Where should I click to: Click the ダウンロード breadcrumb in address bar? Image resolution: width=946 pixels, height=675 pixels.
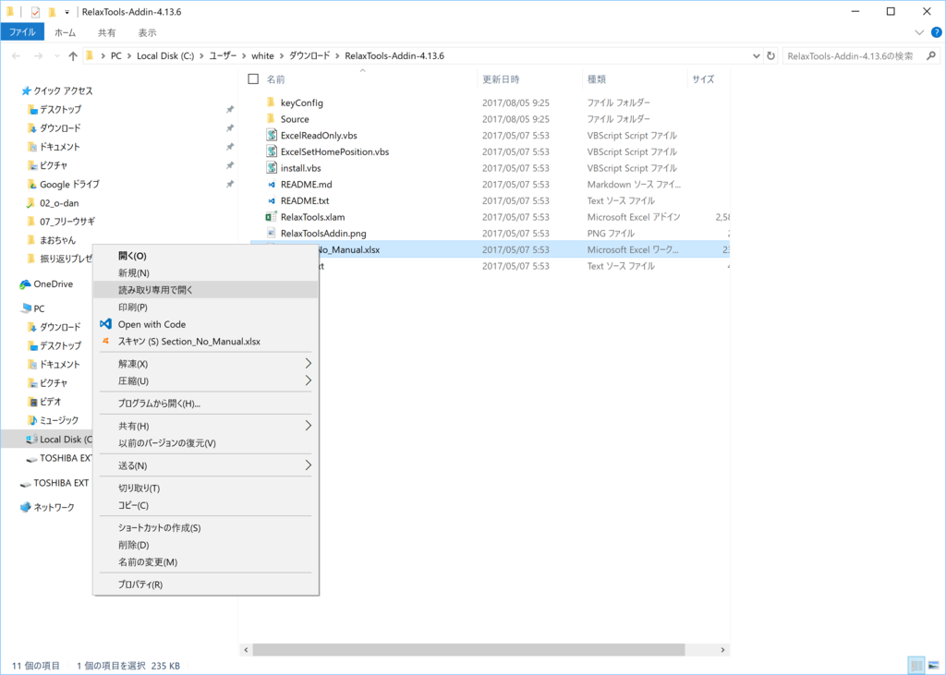(x=309, y=55)
